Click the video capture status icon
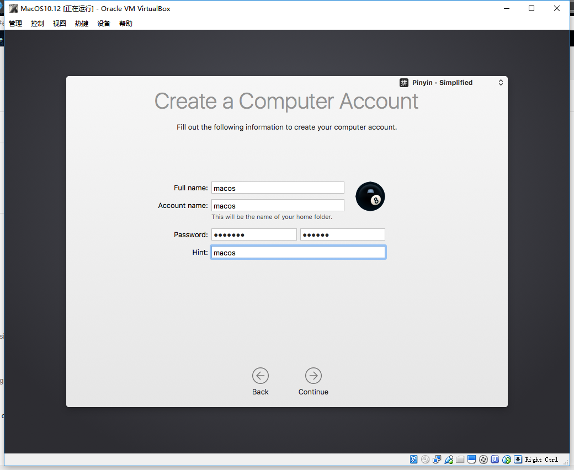The image size is (574, 470). [483, 460]
